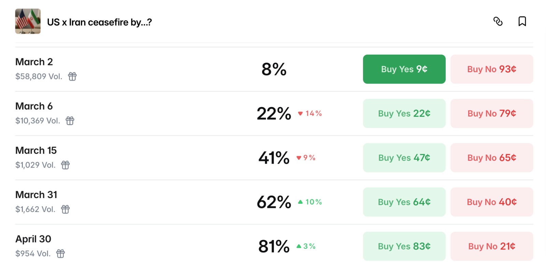
Task: Select Buy No 65¢ for March 15
Action: coord(491,158)
